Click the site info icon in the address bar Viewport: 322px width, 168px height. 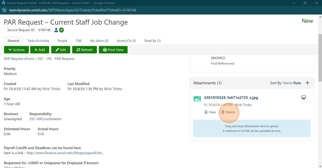[4, 10]
